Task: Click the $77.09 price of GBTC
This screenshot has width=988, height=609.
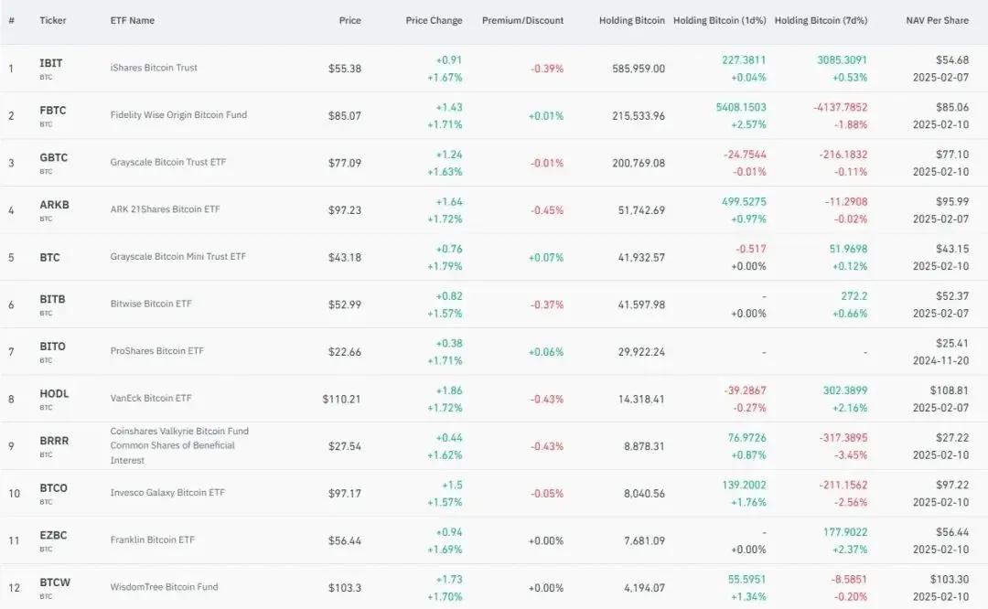Action: pyautogui.click(x=345, y=163)
